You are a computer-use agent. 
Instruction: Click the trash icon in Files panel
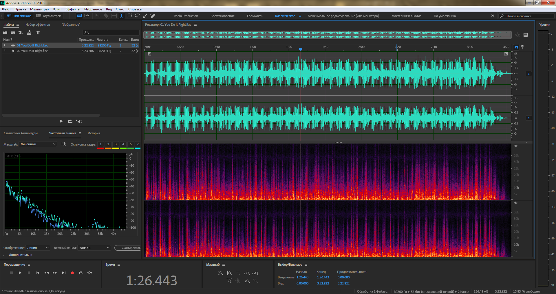pyautogui.click(x=38, y=33)
